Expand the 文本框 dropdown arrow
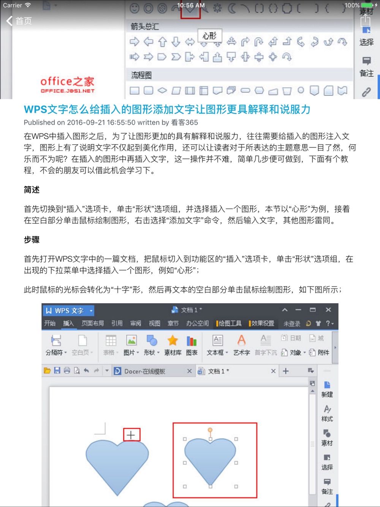 [227, 353]
